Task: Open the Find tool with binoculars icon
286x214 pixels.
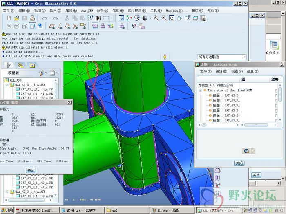Action: click(x=98, y=18)
